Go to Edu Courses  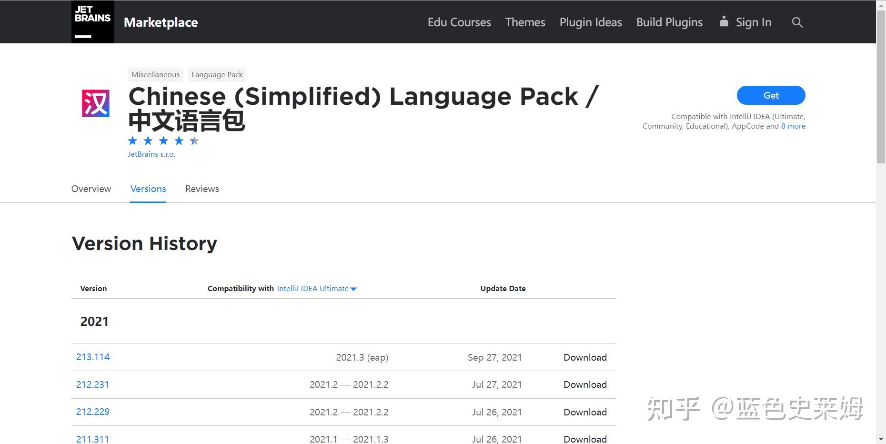pyautogui.click(x=459, y=22)
